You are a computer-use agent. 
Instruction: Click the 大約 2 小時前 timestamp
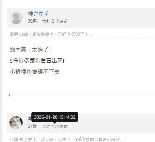pyautogui.click(x=55, y=21)
